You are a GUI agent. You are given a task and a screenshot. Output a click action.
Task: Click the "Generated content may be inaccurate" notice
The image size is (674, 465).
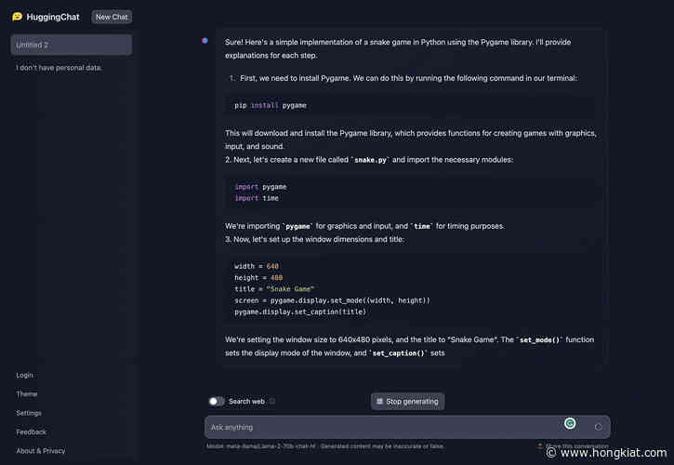pyautogui.click(x=382, y=446)
